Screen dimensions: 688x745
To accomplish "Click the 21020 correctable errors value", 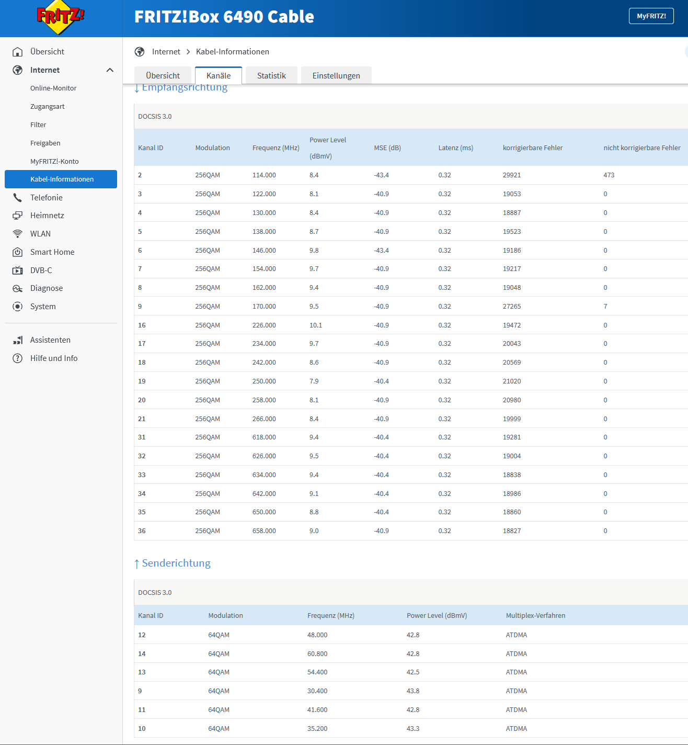I will tap(512, 381).
